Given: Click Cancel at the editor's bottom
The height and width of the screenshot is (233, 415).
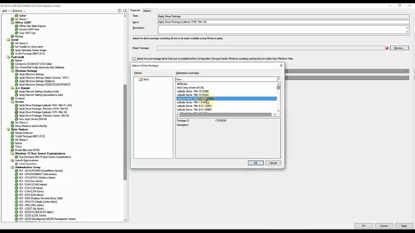Looking at the screenshot, I should click(x=384, y=226).
